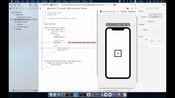Collapse the DiceSwiftUI folder group
The width and height of the screenshot is (175, 98).
pyautogui.click(x=12, y=15)
